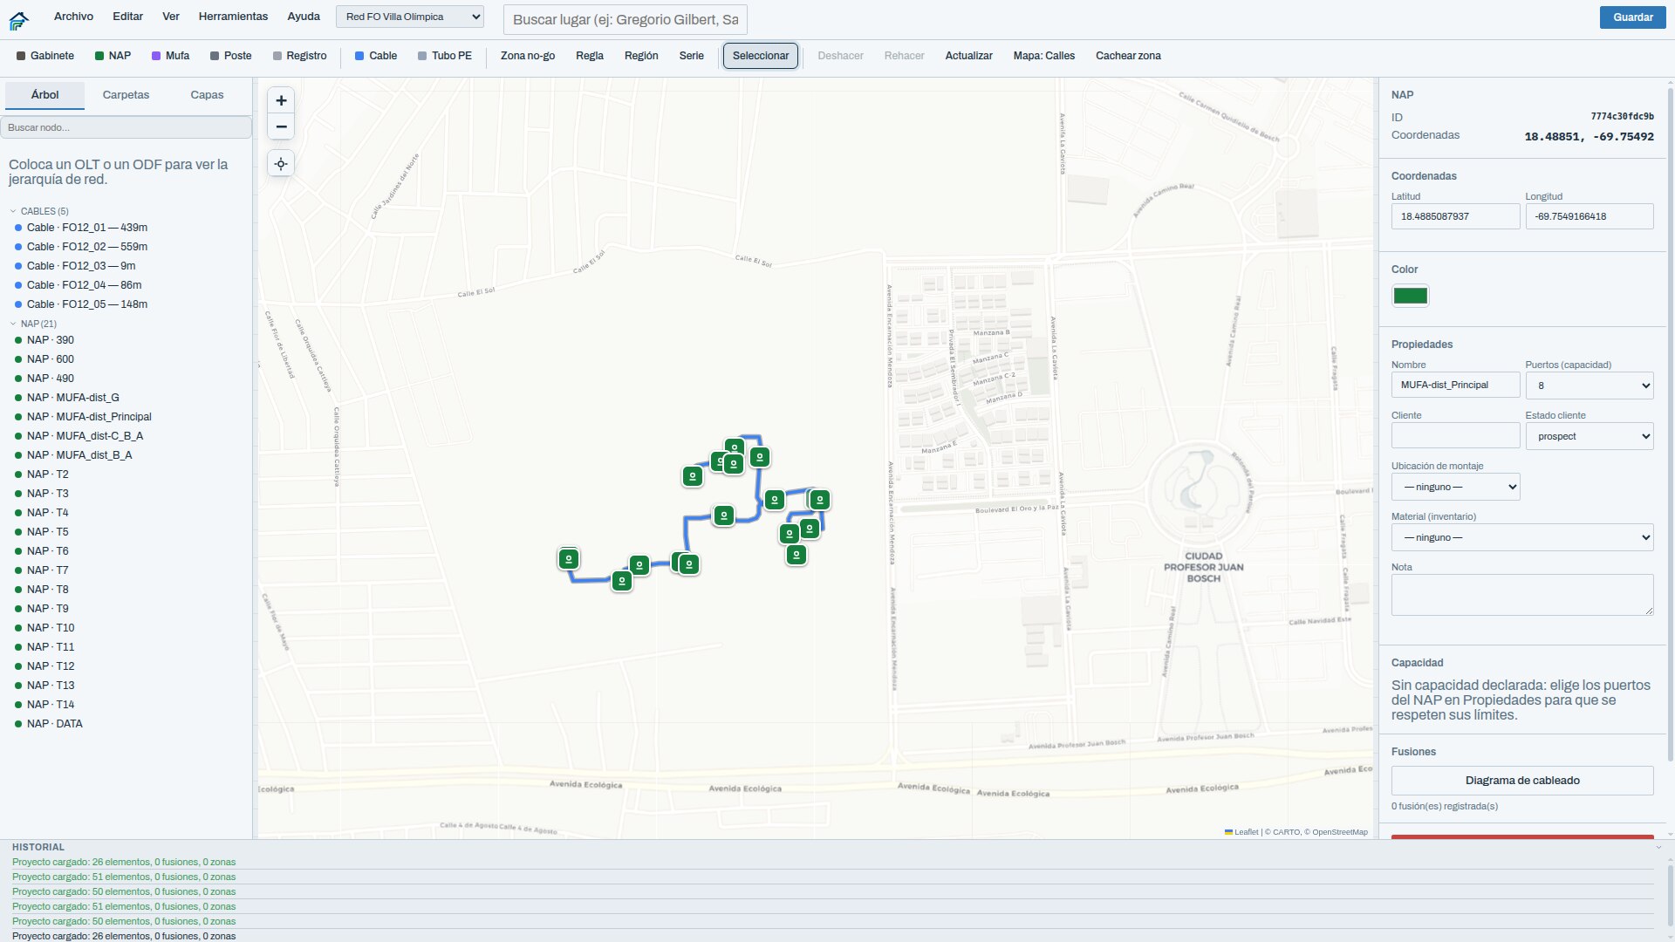Open Estado cliente dropdown
The image size is (1675, 942).
point(1590,436)
